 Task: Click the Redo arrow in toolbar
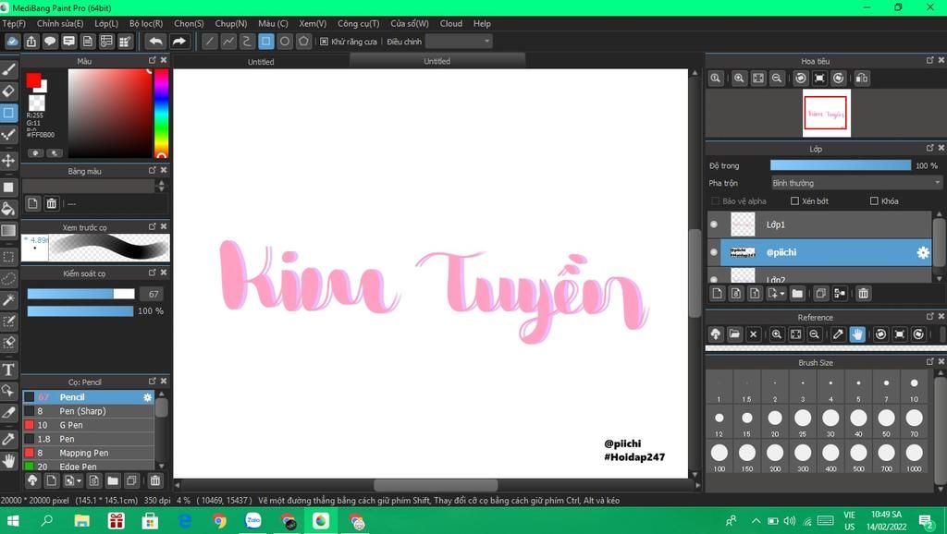tap(179, 41)
